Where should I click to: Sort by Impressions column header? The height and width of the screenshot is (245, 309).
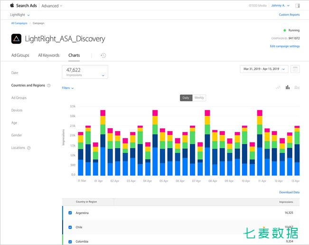(286, 202)
